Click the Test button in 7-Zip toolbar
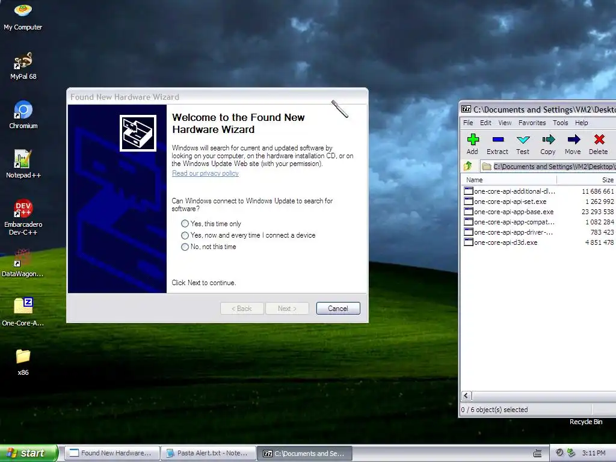 point(523,144)
